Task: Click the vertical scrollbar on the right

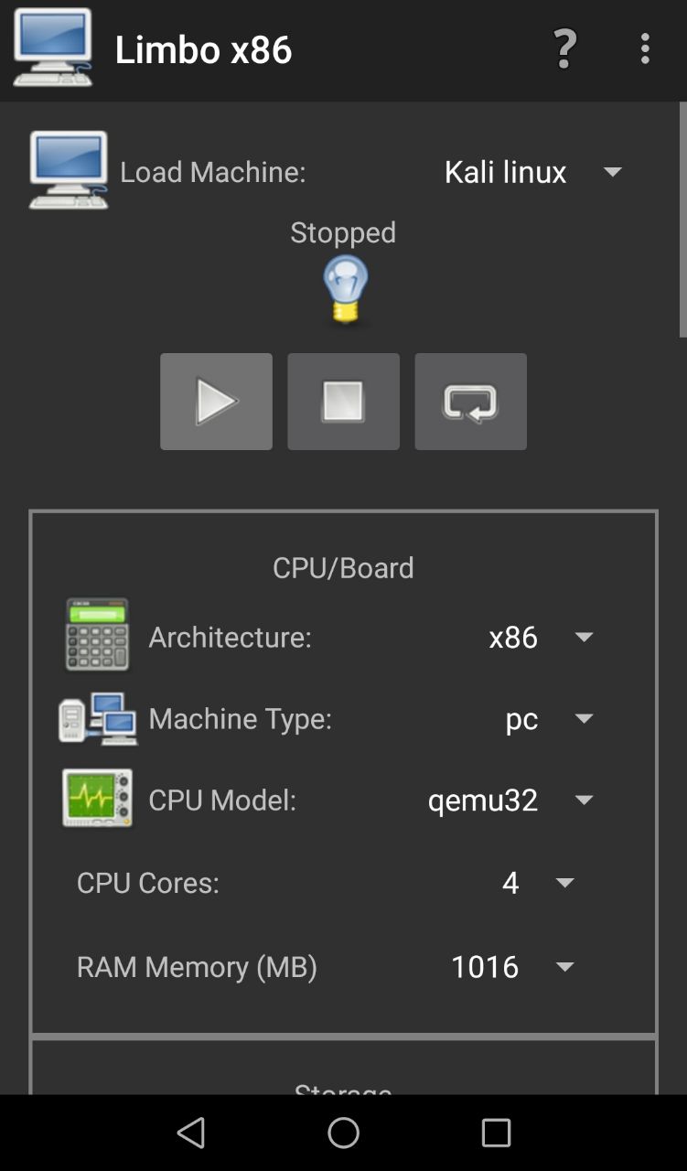Action: (x=682, y=220)
